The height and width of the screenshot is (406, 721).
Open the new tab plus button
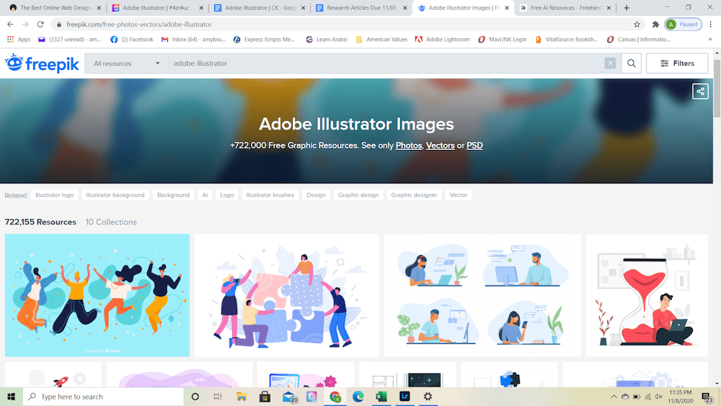[627, 8]
